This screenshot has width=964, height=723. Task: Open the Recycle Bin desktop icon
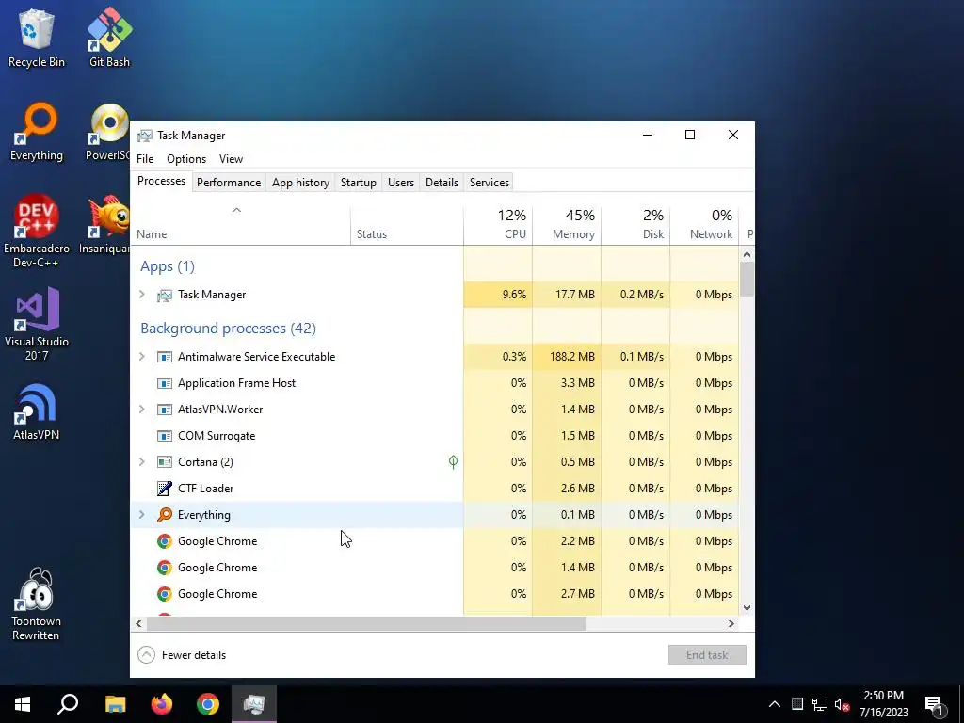coord(37,38)
